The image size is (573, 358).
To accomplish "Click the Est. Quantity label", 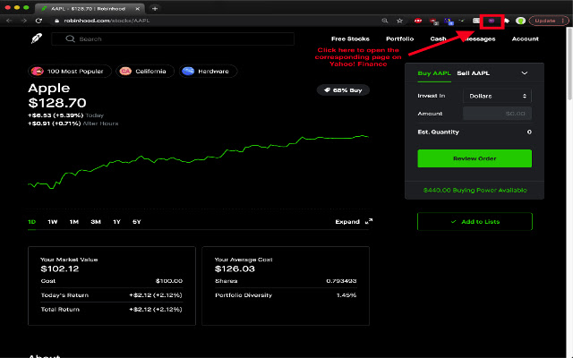I will point(438,132).
